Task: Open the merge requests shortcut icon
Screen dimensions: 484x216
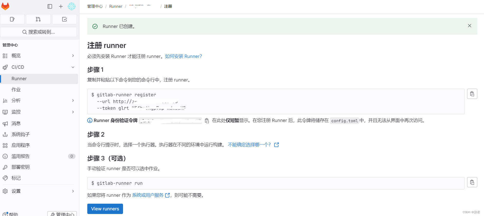Action: point(38,19)
